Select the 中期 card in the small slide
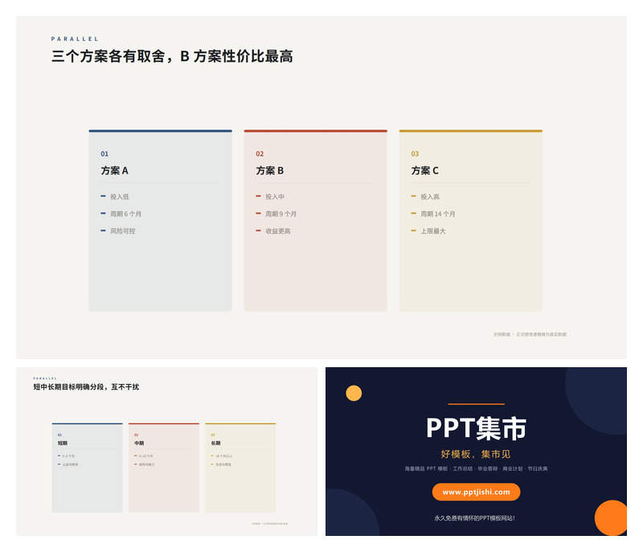643x552 pixels. pos(164,468)
